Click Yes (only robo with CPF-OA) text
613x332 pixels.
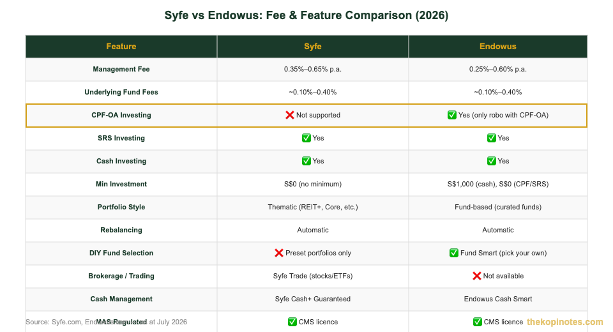pos(504,115)
